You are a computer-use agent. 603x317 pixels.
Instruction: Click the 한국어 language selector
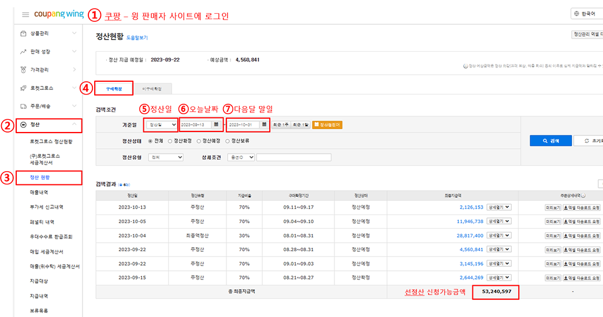(587, 13)
